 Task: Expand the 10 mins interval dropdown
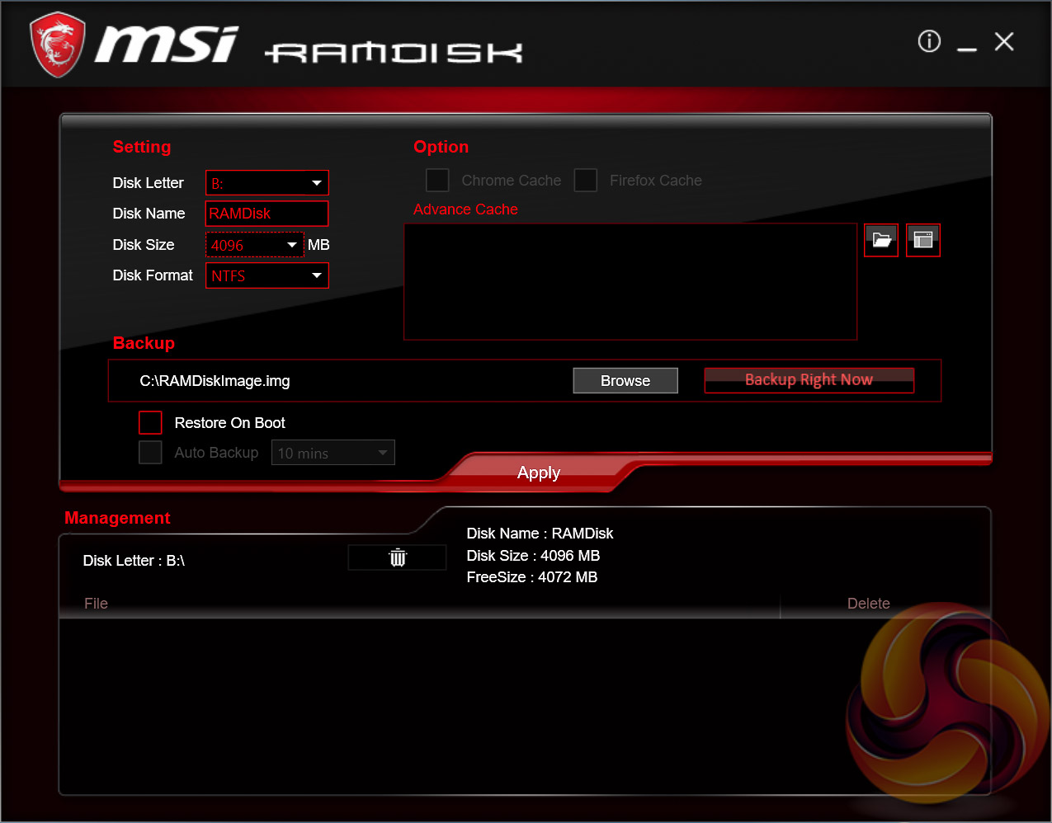(333, 453)
